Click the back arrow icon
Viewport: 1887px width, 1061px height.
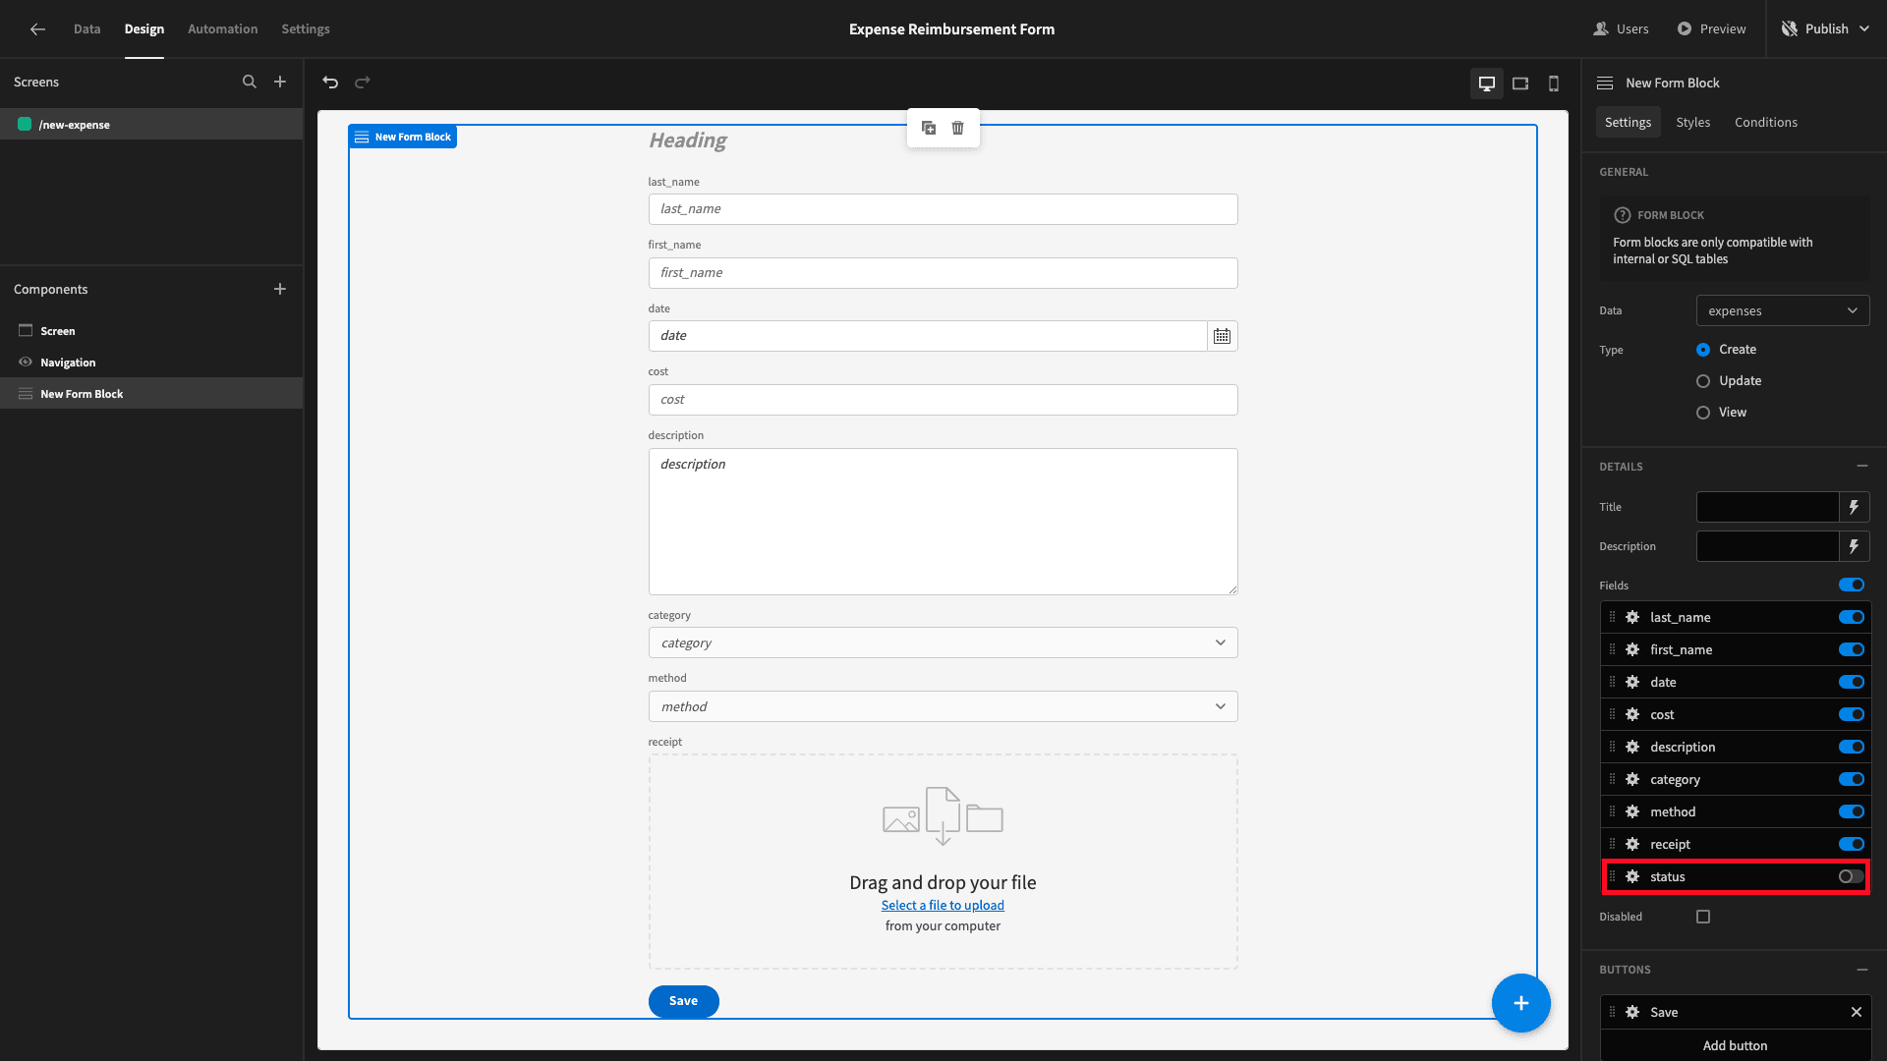(x=37, y=29)
